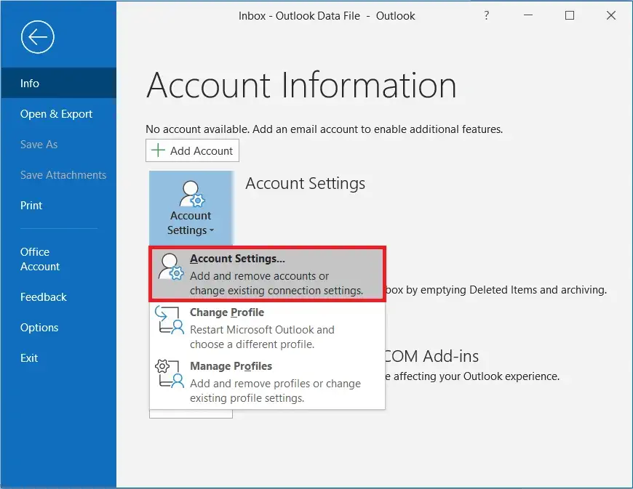The width and height of the screenshot is (633, 489).
Task: Click the Manage Profiles gear icon
Action: click(170, 373)
